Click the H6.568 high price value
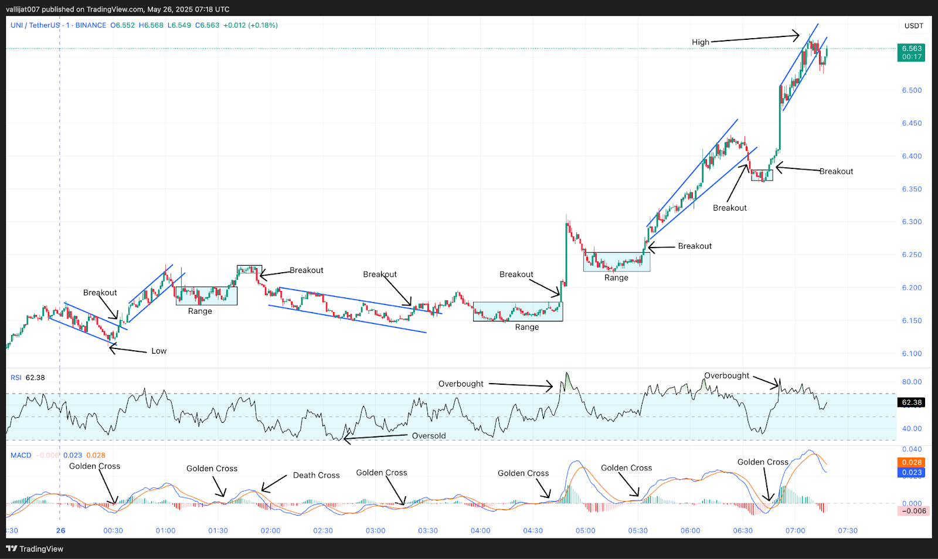Viewport: 938px width, 559px height. tap(151, 25)
